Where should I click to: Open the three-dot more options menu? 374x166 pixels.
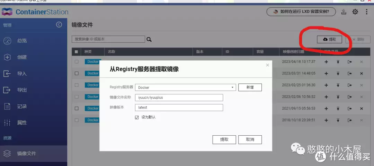[367, 12]
